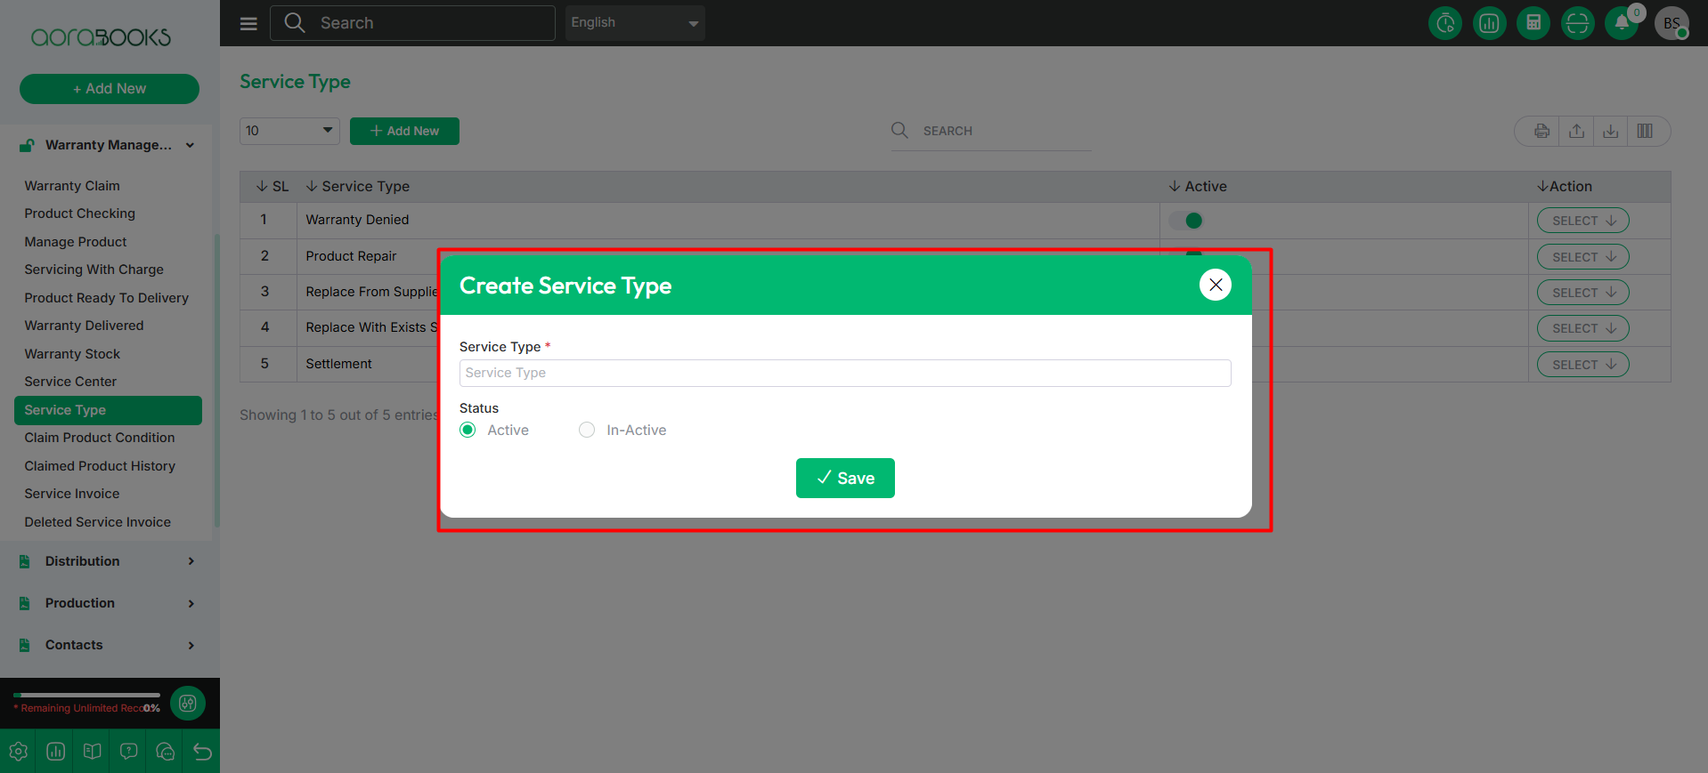
Task: Click the timer icon in top bar
Action: (1445, 23)
